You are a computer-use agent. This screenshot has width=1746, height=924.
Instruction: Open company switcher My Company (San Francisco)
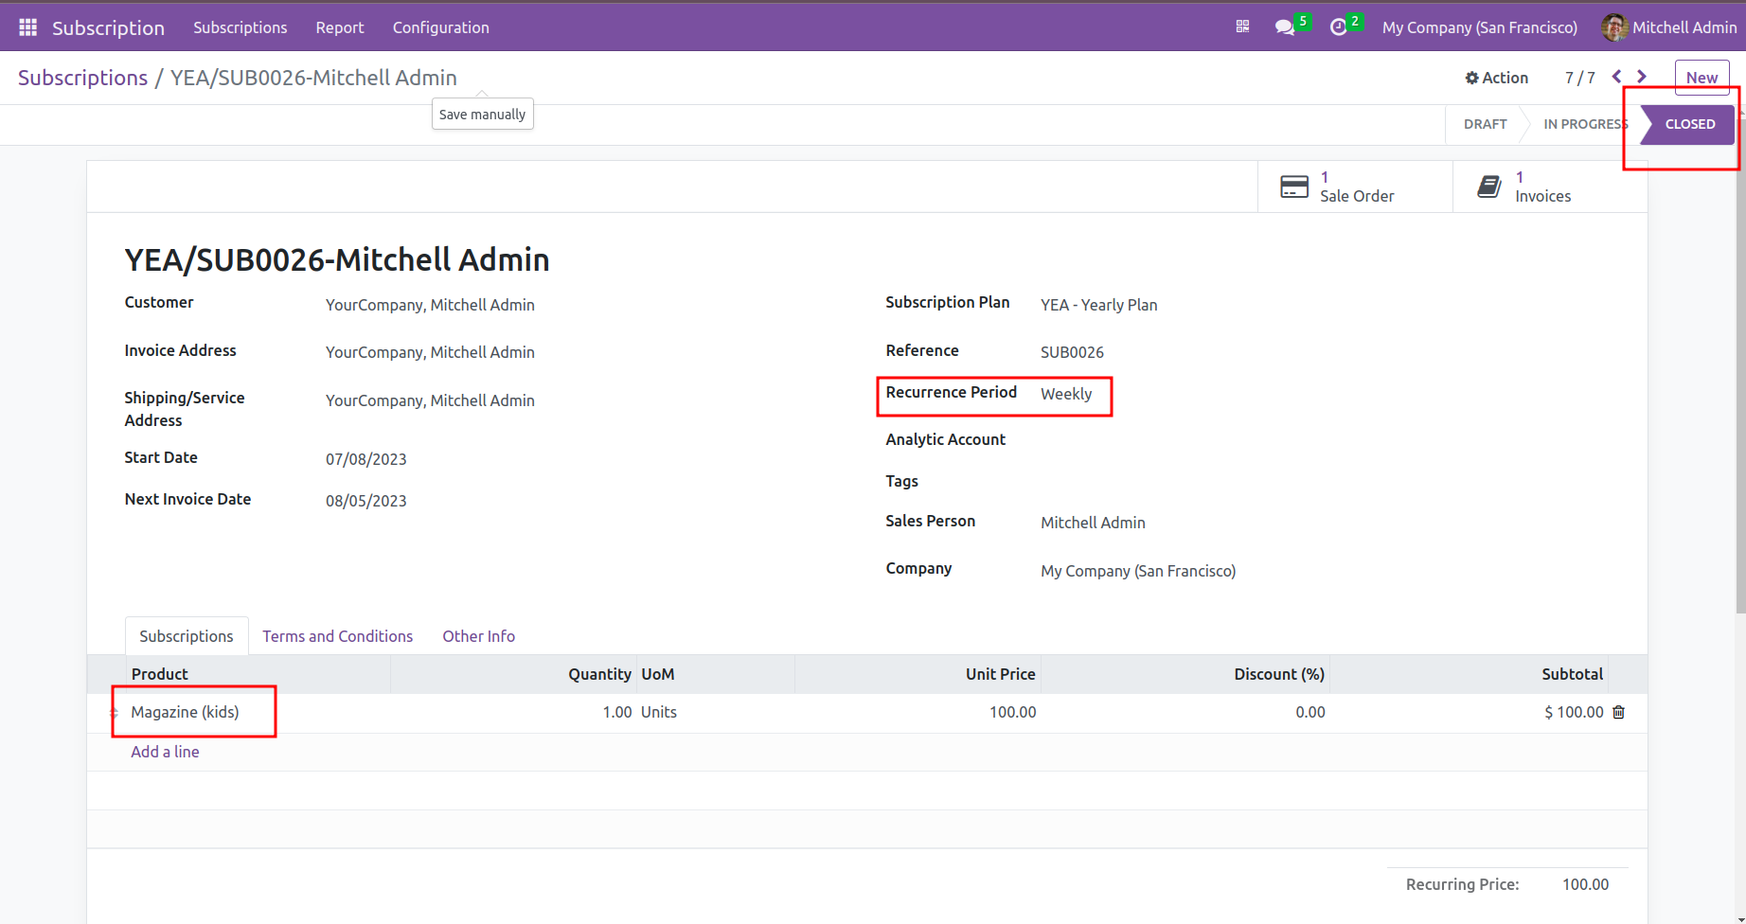tap(1479, 27)
